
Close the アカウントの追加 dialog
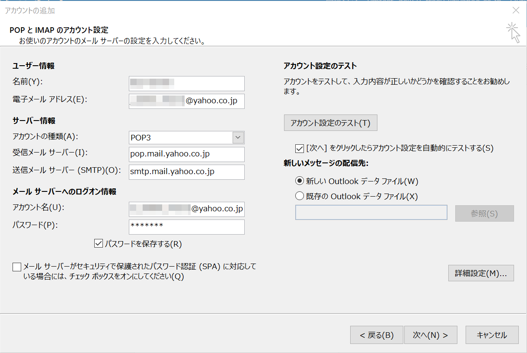516,10
